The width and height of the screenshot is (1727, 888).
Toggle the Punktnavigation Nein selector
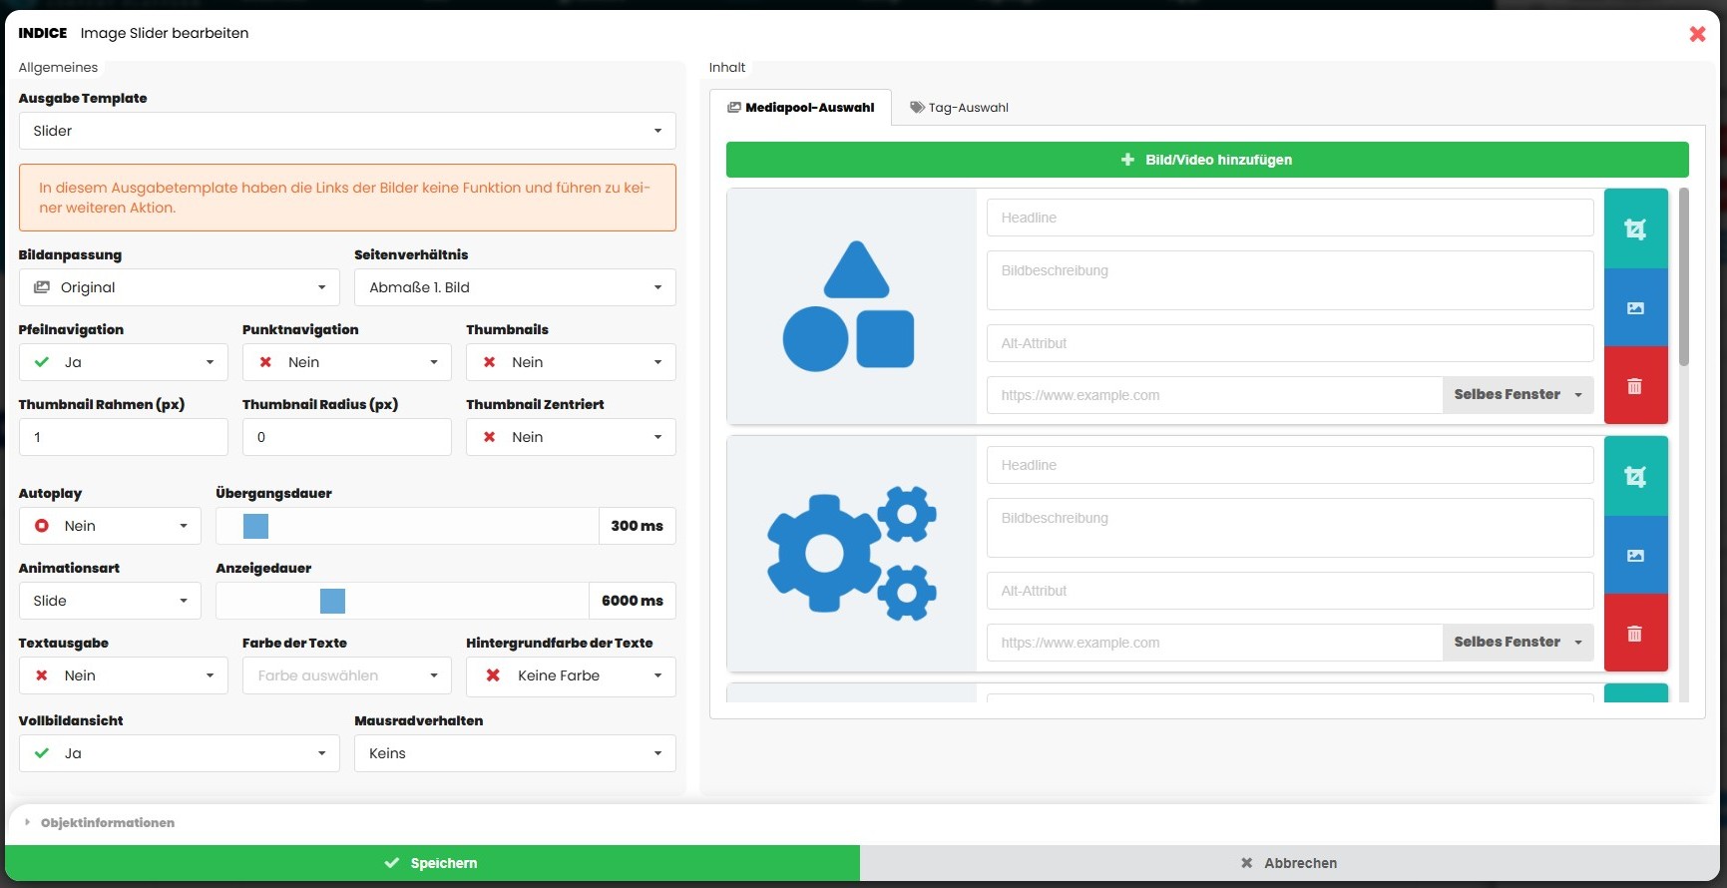coord(346,362)
